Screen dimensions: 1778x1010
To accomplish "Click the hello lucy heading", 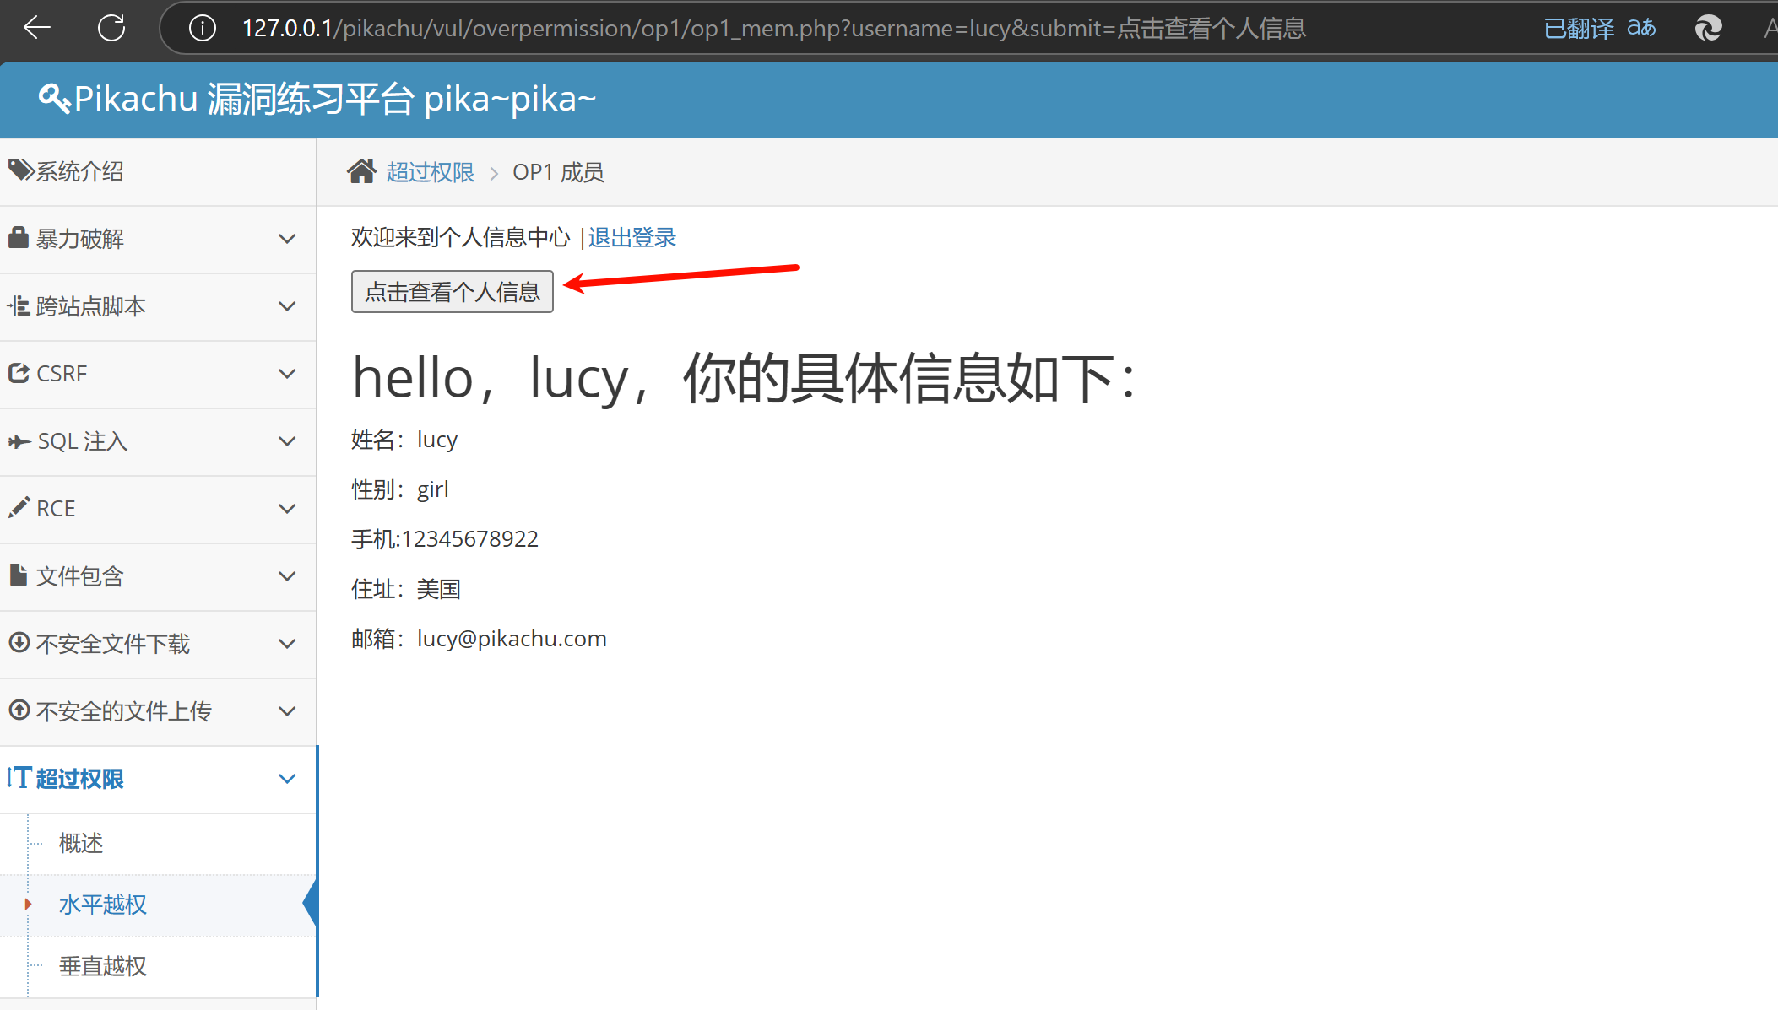I will point(745,377).
